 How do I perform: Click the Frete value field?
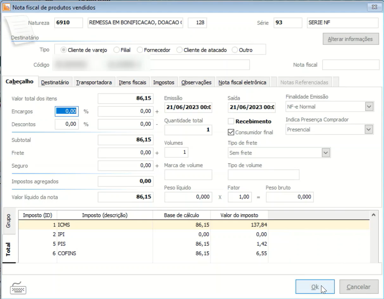pyautogui.click(x=126, y=153)
